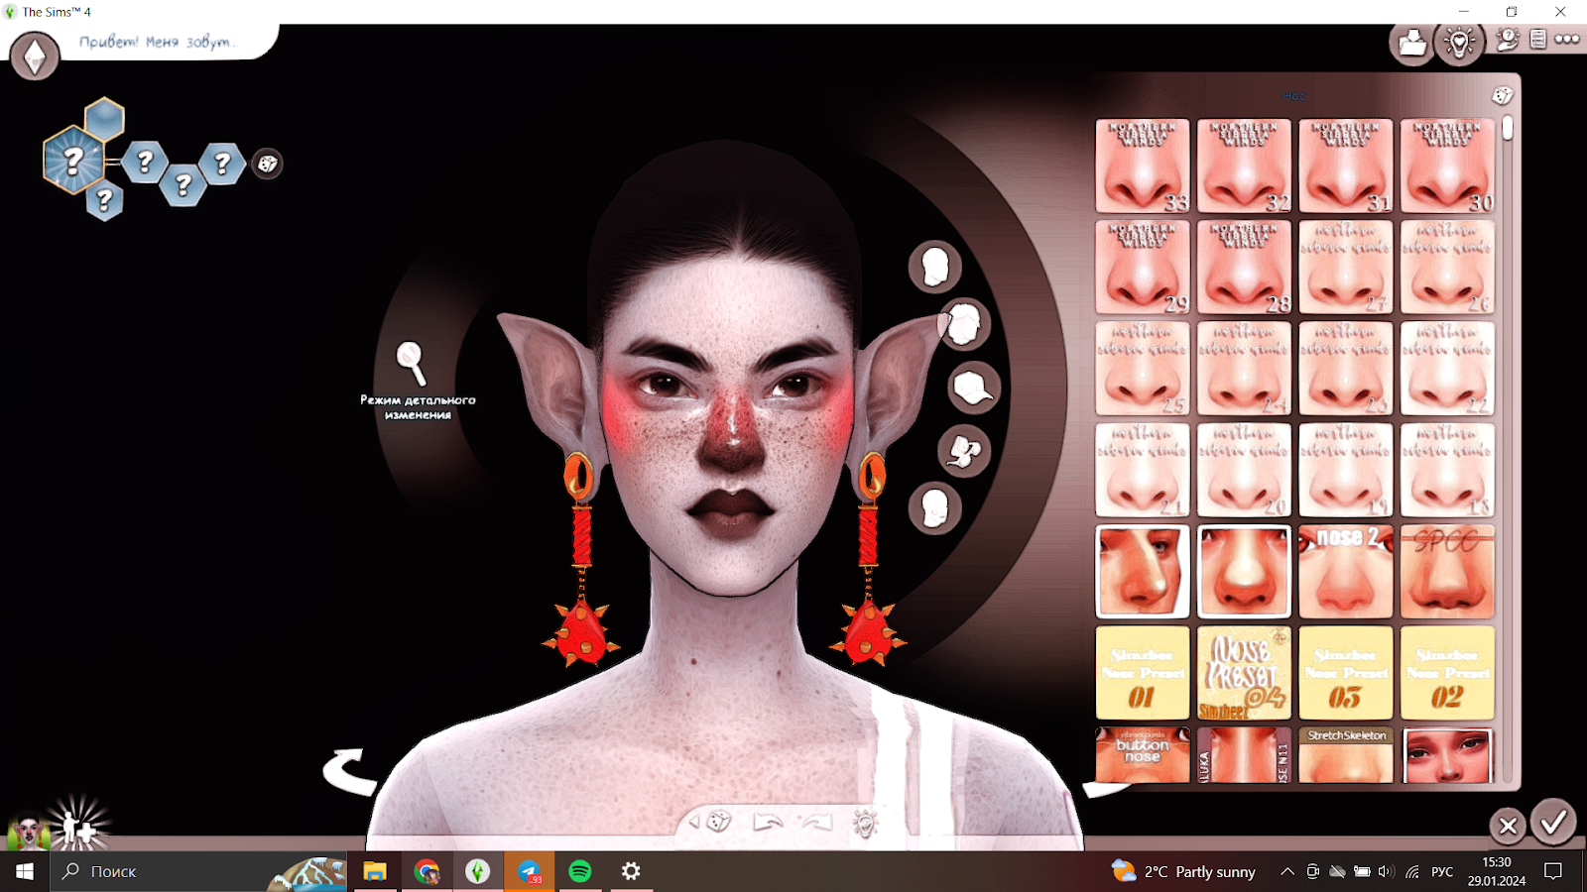This screenshot has height=892, width=1587.
Task: Select the fourth head profile icon
Action: coord(964,452)
